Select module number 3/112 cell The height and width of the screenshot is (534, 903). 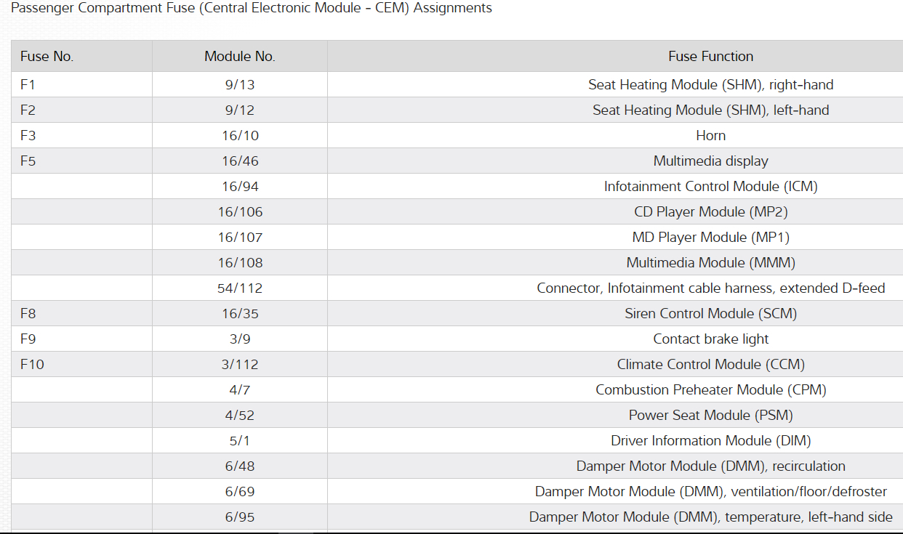pyautogui.click(x=240, y=365)
